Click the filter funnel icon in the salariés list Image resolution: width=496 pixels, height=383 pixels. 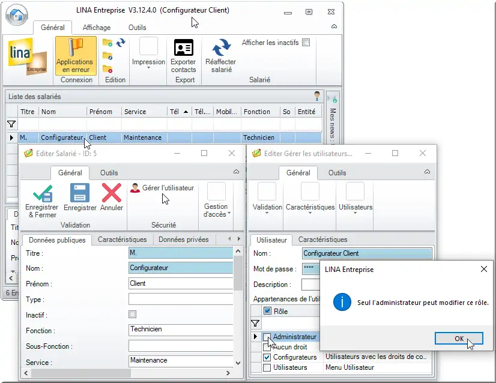point(11,124)
